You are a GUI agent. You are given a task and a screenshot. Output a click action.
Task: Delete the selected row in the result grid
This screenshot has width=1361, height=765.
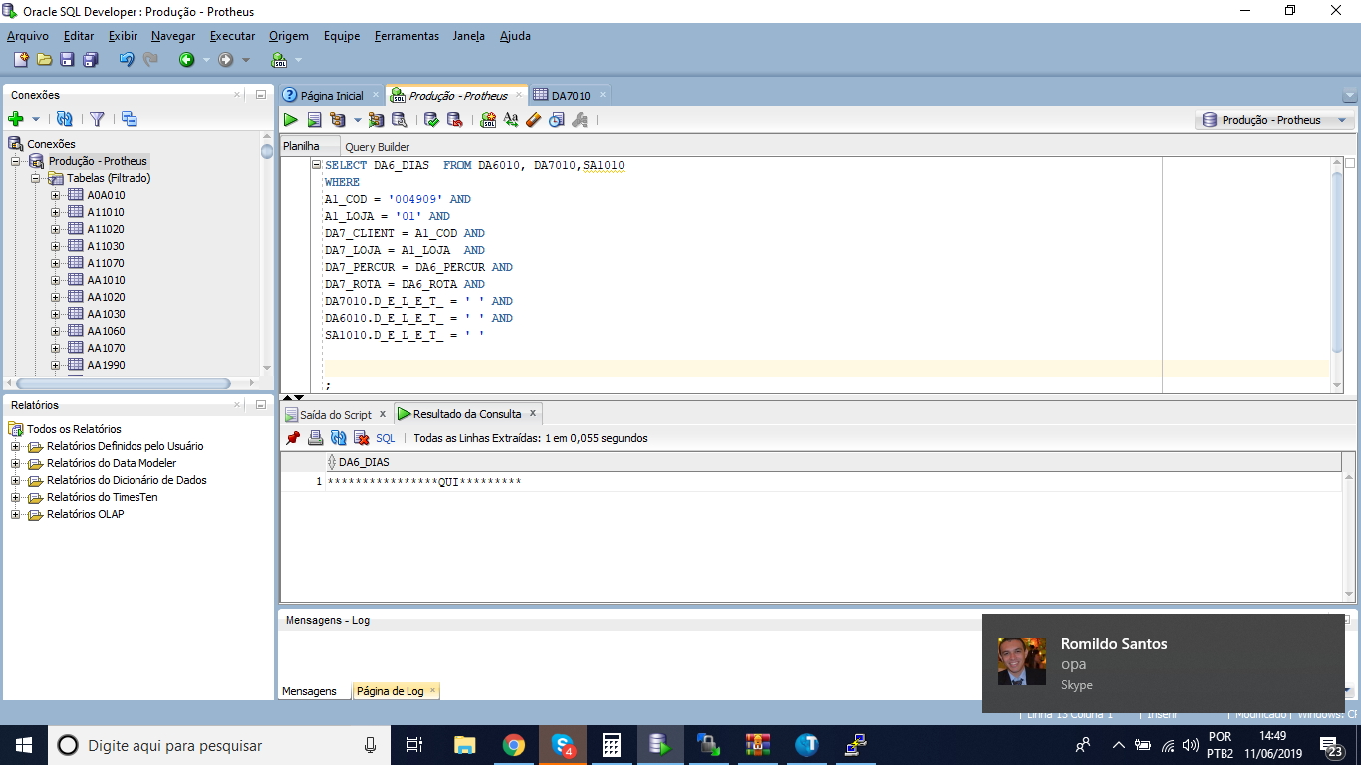(361, 438)
